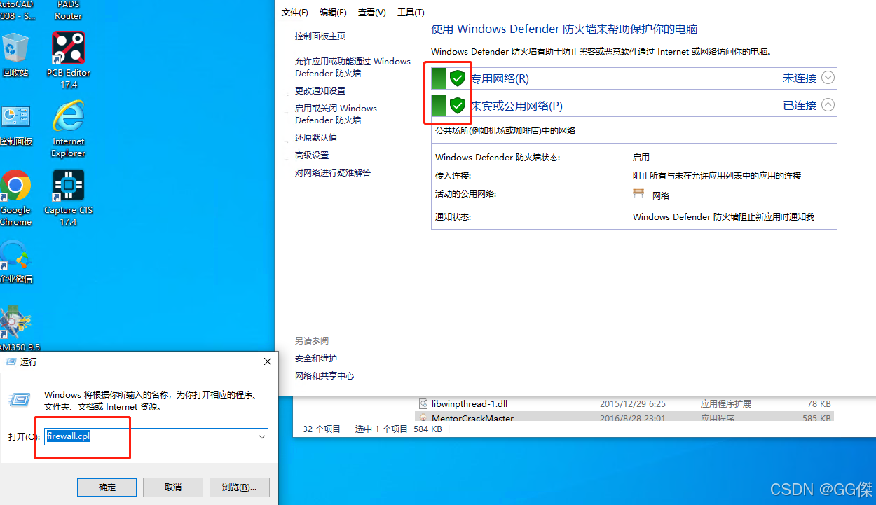Select the libwinpthread-1.dll file row
The image size is (876, 505).
coord(624,403)
